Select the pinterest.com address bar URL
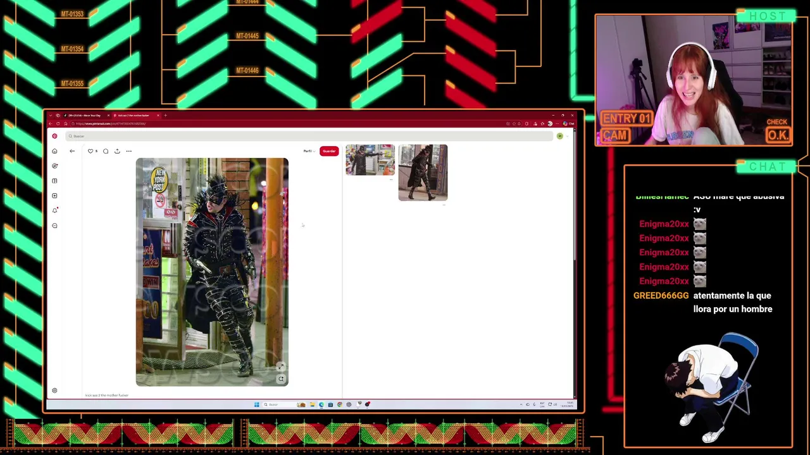 pos(111,124)
